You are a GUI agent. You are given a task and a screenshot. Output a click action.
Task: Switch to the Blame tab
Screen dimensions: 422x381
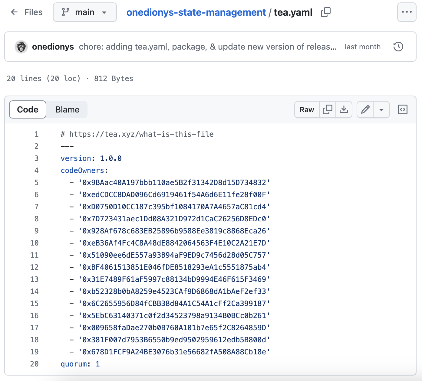(x=67, y=109)
